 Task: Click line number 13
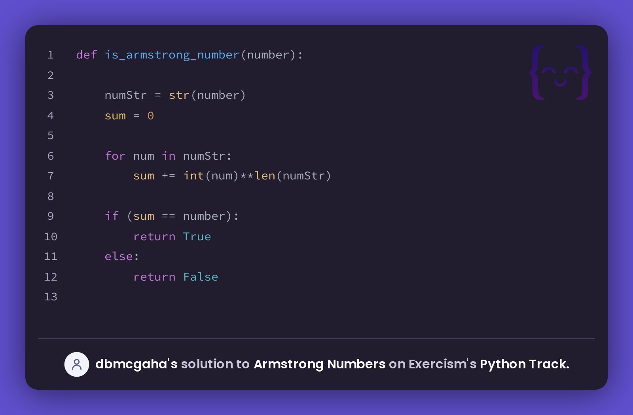pos(51,297)
